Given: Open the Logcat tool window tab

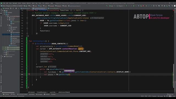Looking at the screenshot, I should (x=39, y=94).
